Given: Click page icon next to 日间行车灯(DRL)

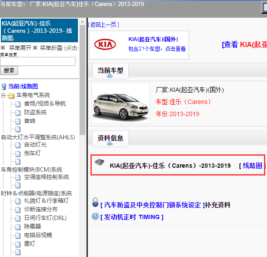Looking at the screenshot, I should tap(18, 218).
